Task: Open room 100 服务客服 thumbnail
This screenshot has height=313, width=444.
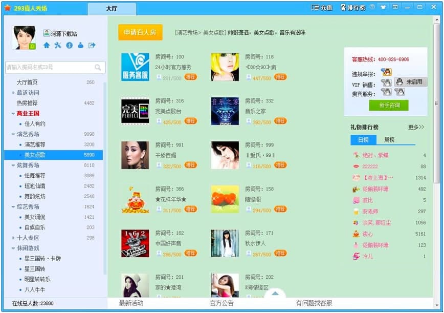Action: (x=135, y=67)
